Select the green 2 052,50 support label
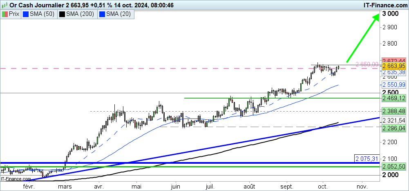409x191 pixels. [x=393, y=167]
